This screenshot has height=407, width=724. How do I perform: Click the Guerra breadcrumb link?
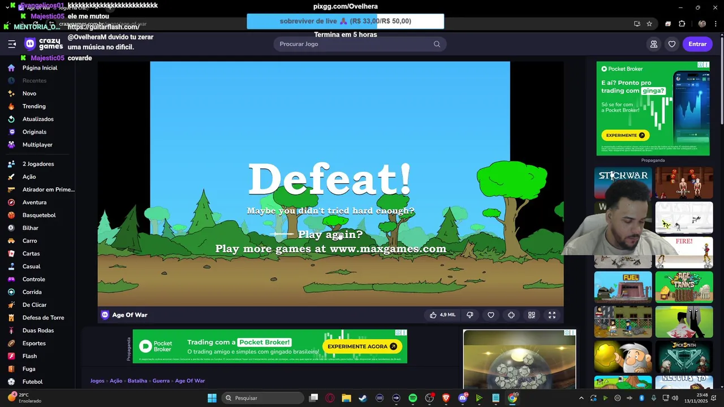coord(161,381)
